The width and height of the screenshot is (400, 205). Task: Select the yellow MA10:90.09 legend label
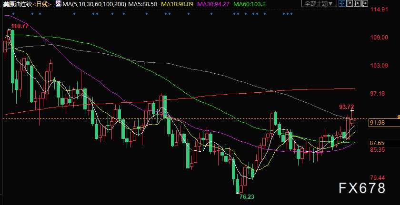(177, 4)
